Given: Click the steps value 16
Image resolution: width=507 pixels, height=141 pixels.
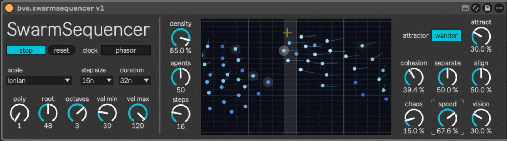Looking at the screenshot, I should 181,126.
